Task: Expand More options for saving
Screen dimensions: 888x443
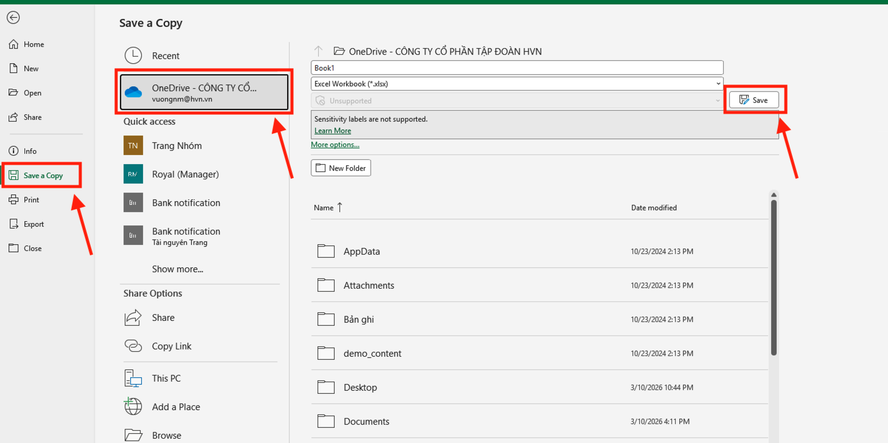Action: (335, 144)
